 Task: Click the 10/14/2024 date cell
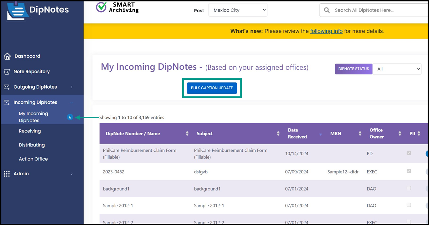297,153
